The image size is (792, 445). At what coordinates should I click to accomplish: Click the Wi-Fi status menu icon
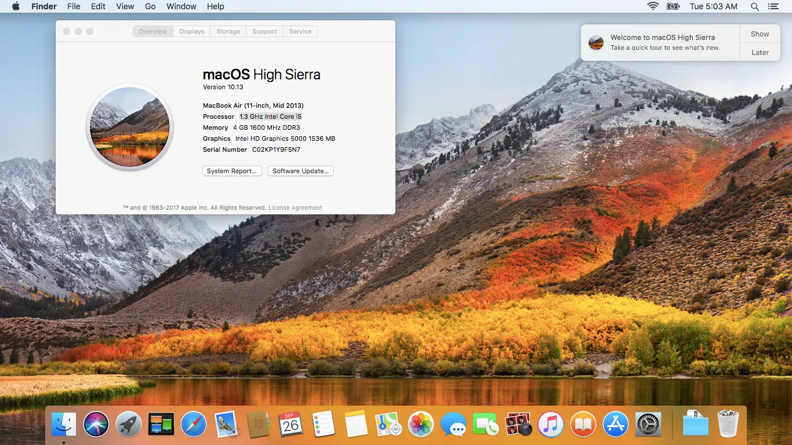click(x=653, y=6)
